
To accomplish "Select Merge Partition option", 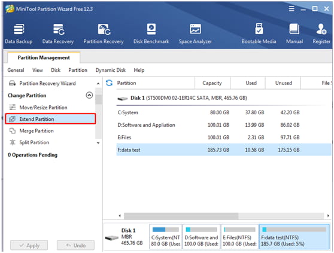I will coord(37,130).
